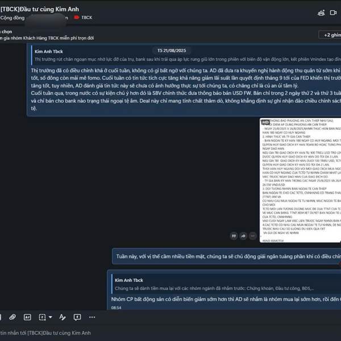
Task: Start a video call from header
Action: (x=333, y=13)
